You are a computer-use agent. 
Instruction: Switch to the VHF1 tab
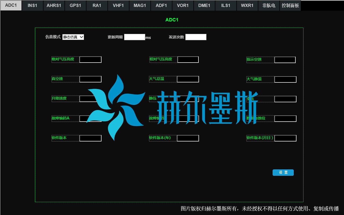[x=118, y=5]
